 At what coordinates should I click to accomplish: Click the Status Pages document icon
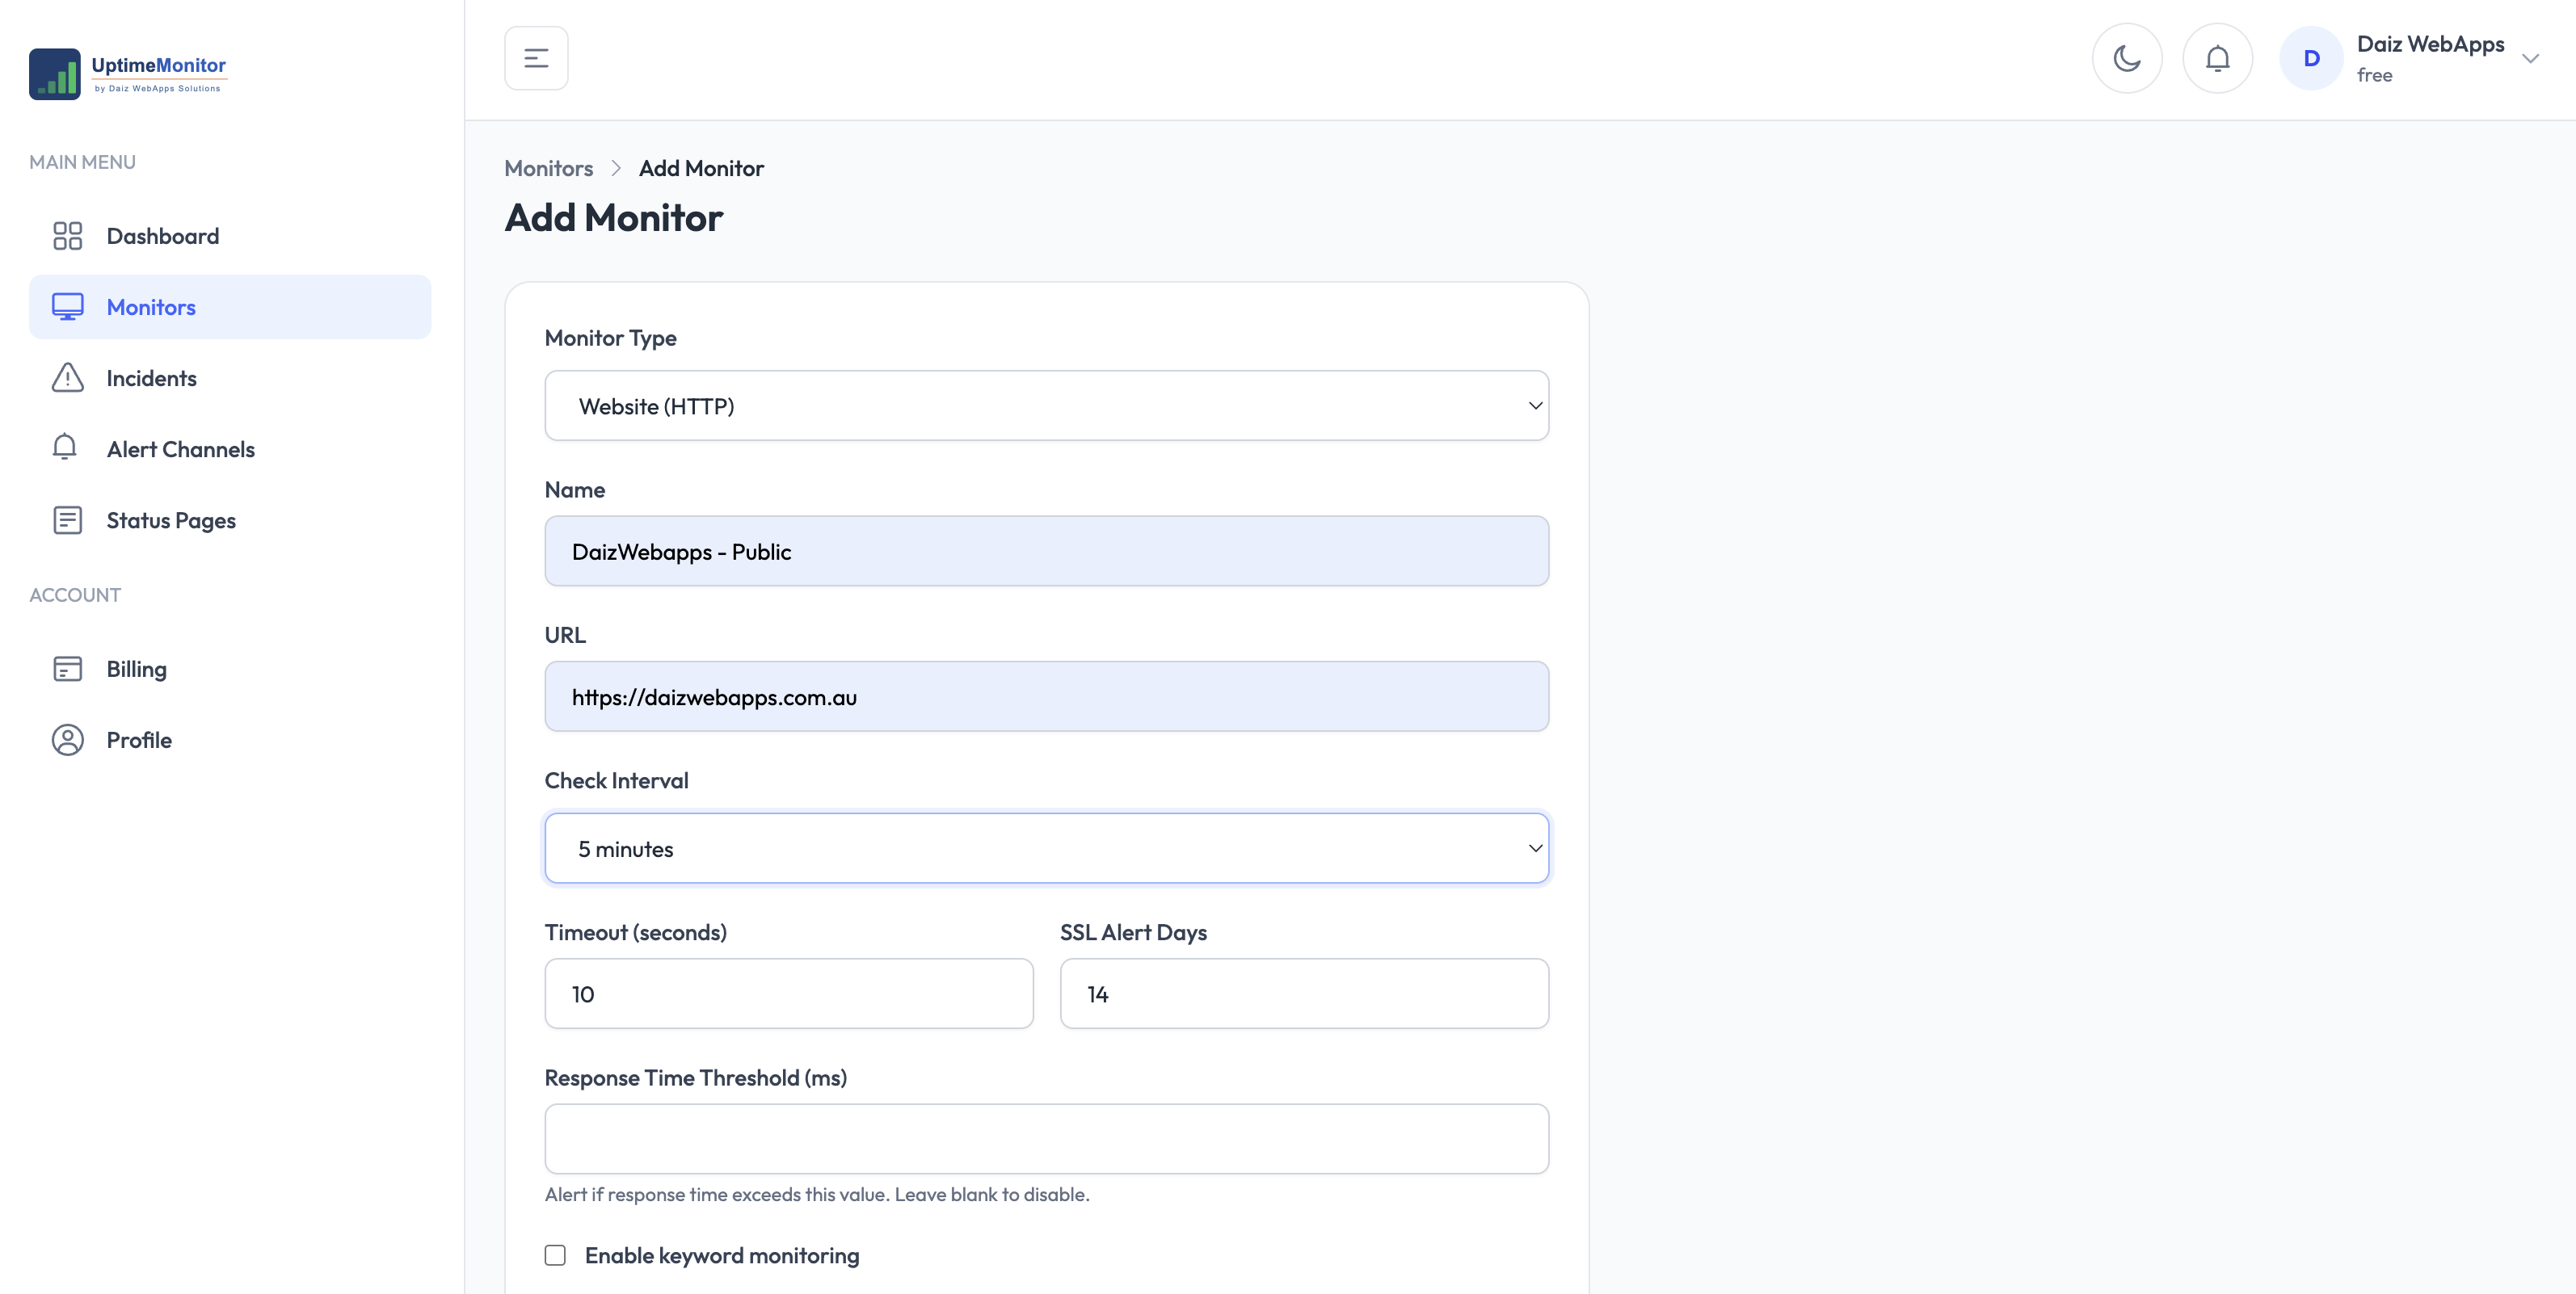[67, 520]
